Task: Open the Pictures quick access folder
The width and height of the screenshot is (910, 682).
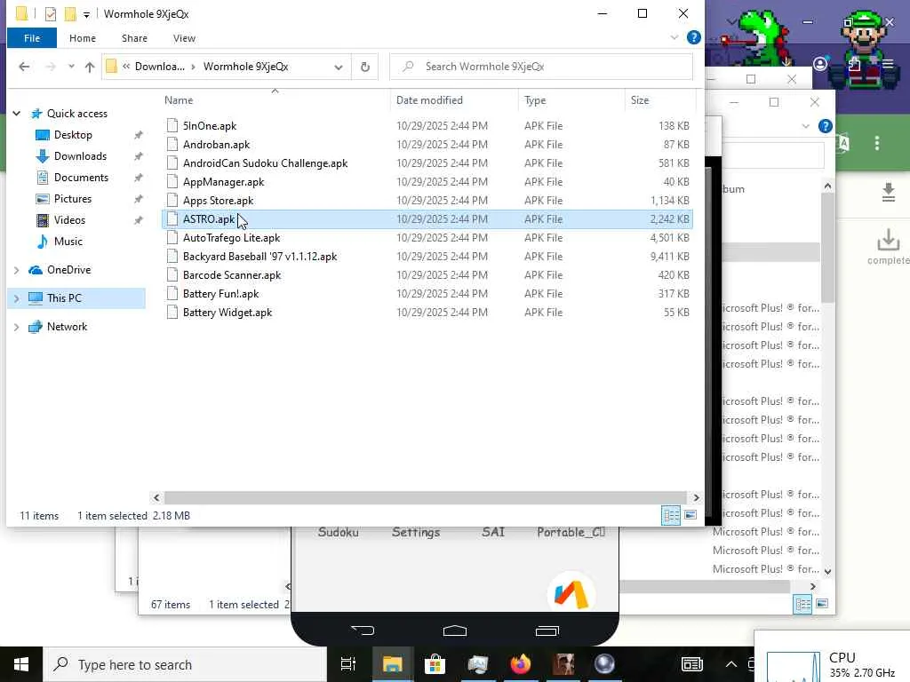Action: (73, 199)
